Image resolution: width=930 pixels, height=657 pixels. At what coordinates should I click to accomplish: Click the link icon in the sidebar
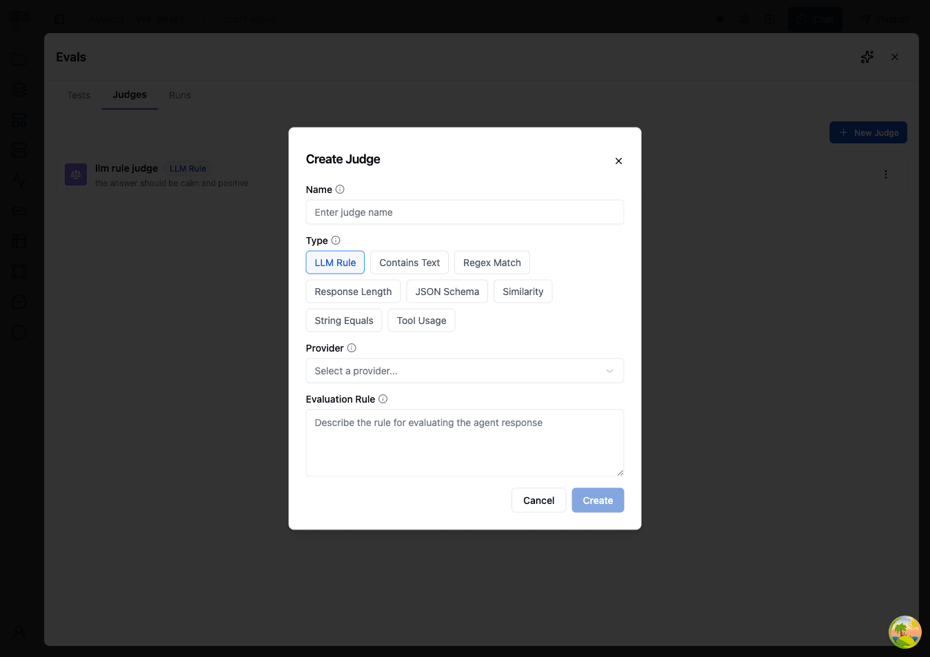pyautogui.click(x=19, y=210)
